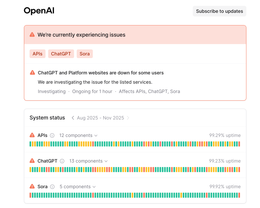
Task: Click the warning icon beside the ChatGPT row
Action: click(32, 161)
